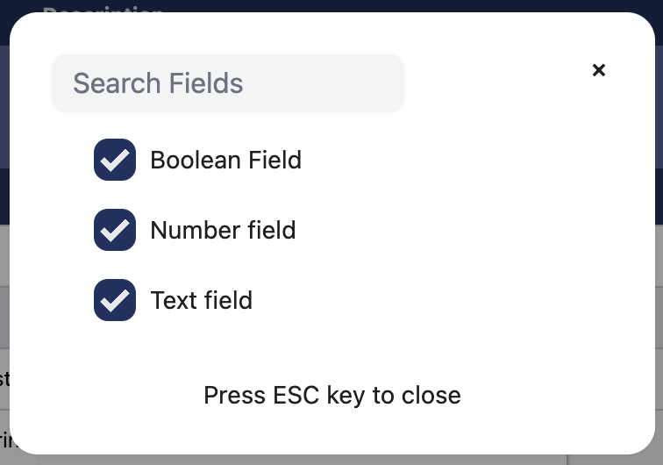Viewport: 663px width, 465px height.
Task: Select the Number field list entry
Action: pyautogui.click(x=223, y=230)
